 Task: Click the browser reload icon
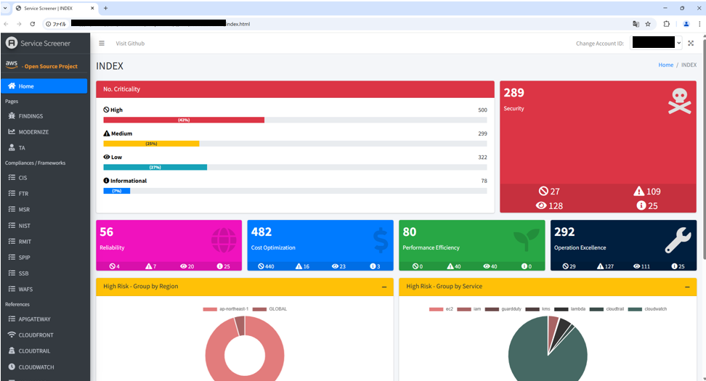[33, 24]
